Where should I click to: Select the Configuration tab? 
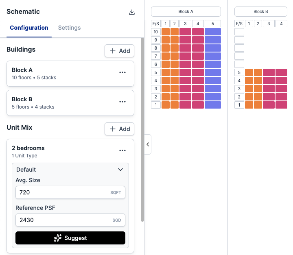coord(29,28)
